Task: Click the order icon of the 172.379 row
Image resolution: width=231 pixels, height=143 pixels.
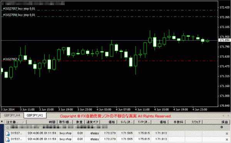Action: point(8,140)
